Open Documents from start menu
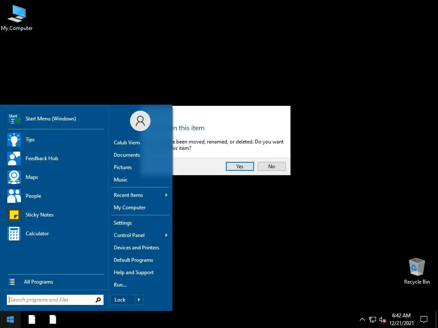438x328 pixels. [127, 155]
